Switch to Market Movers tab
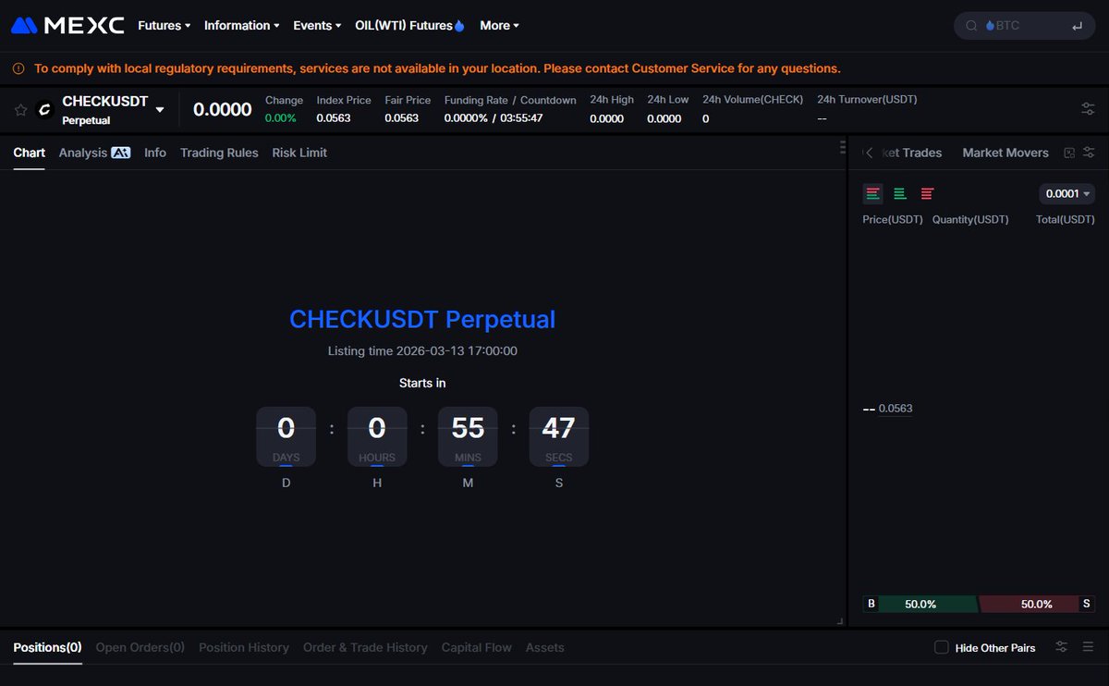1109x686 pixels. click(1005, 153)
